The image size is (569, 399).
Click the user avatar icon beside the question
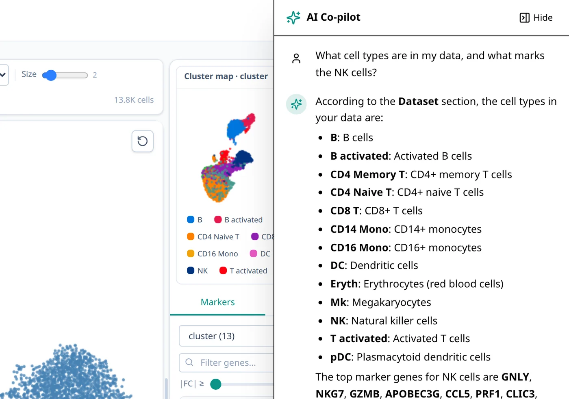click(296, 59)
